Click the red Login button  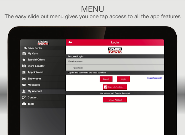[123, 79]
